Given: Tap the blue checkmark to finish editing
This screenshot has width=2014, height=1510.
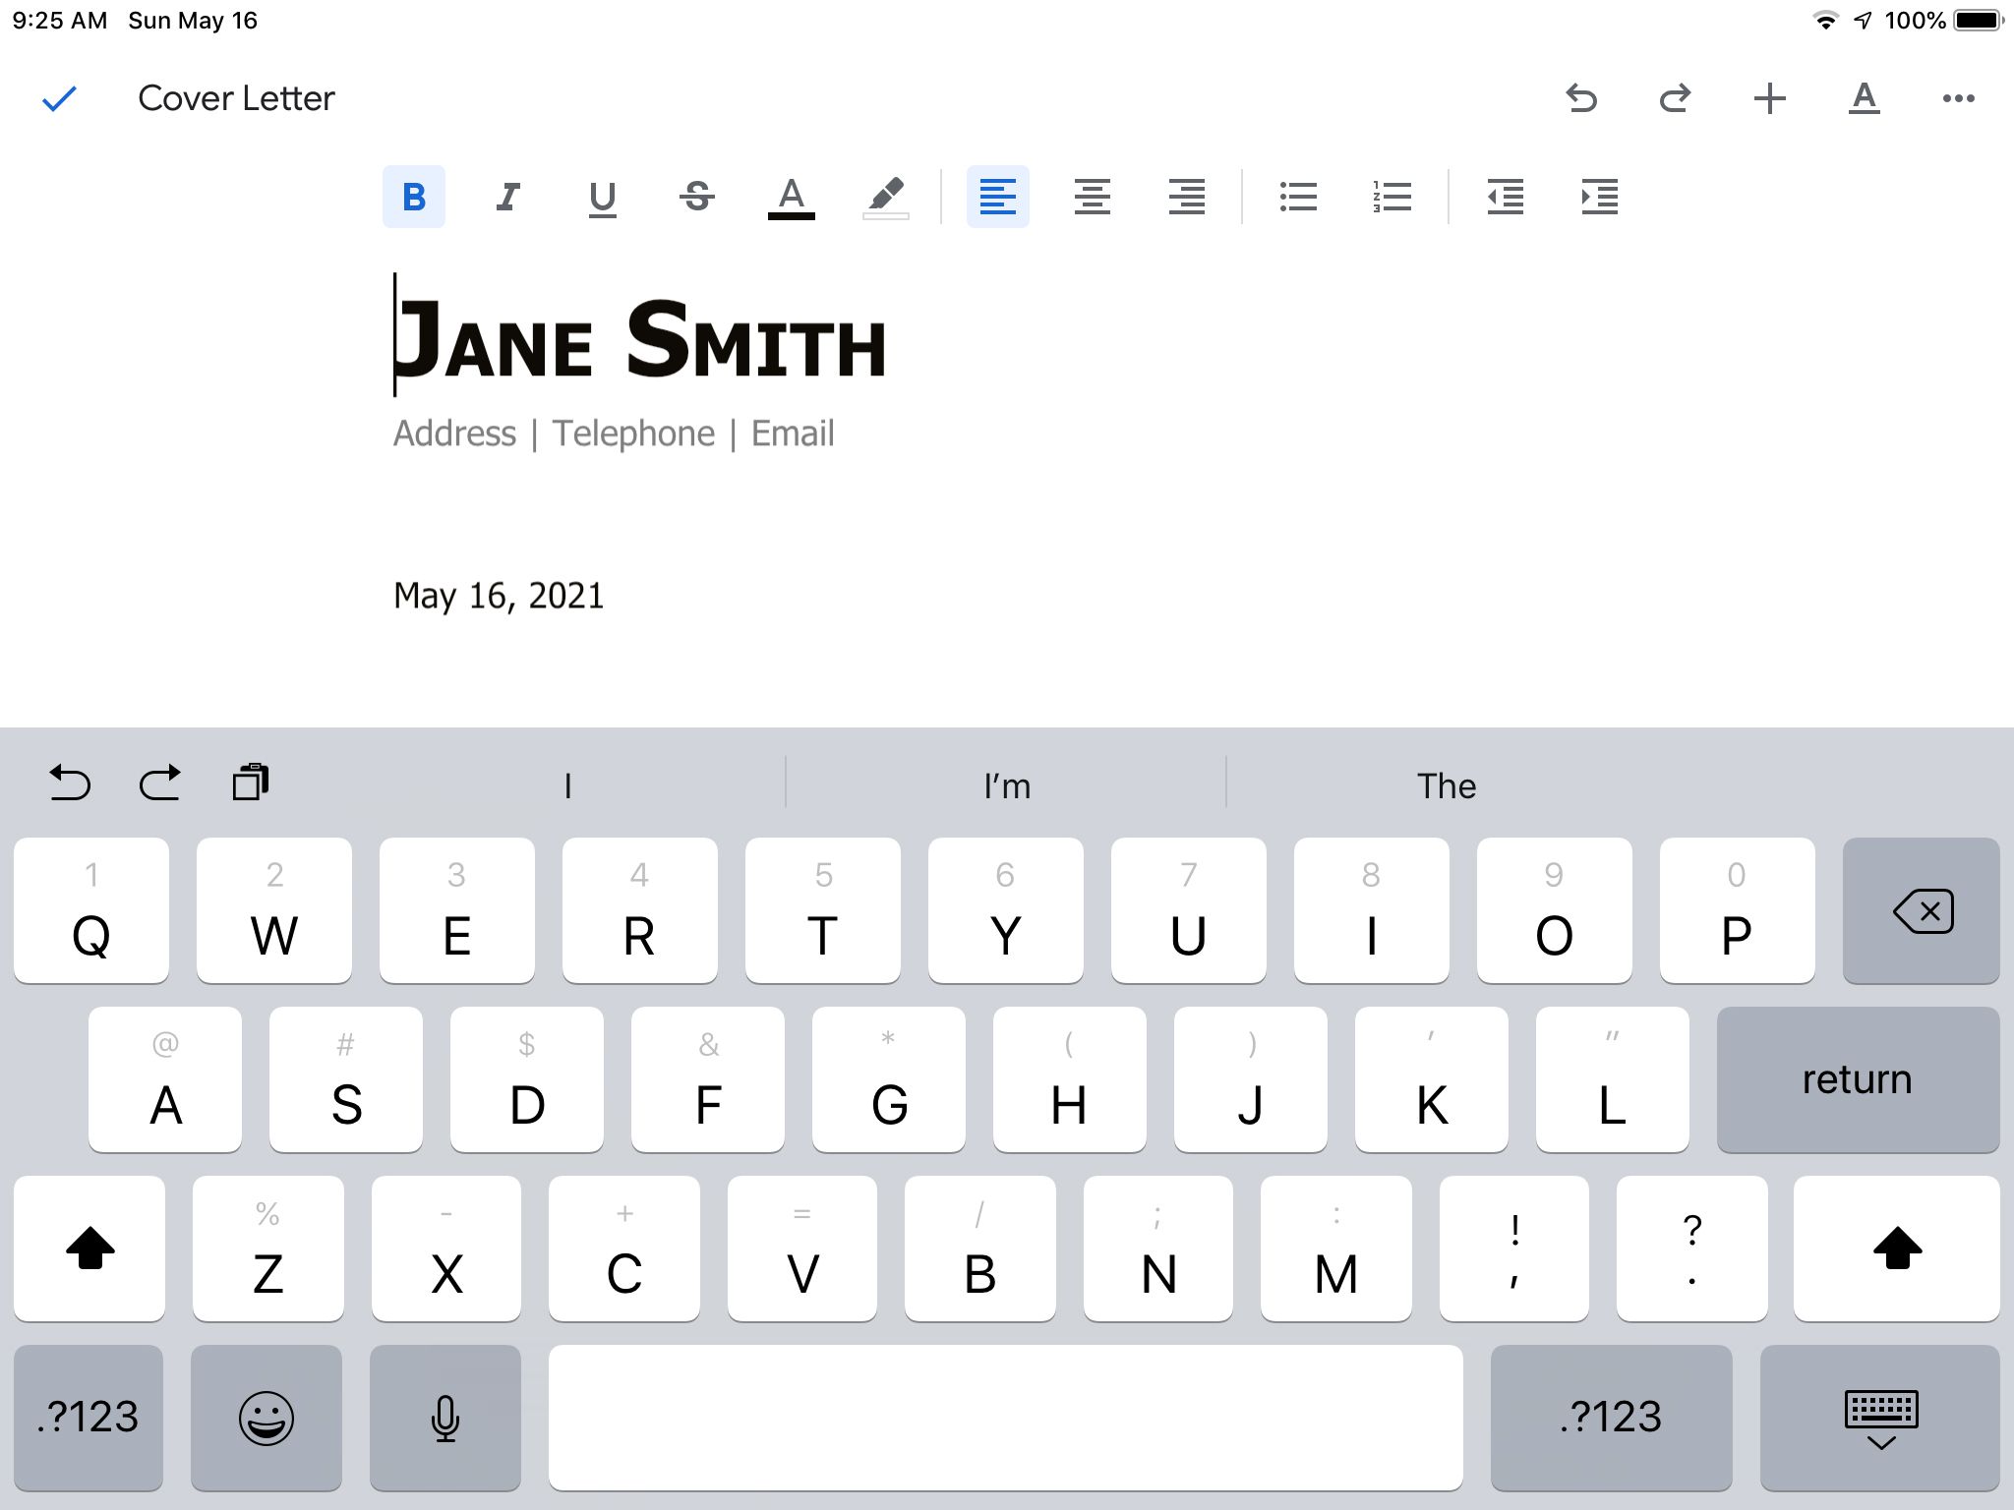Looking at the screenshot, I should tap(59, 98).
